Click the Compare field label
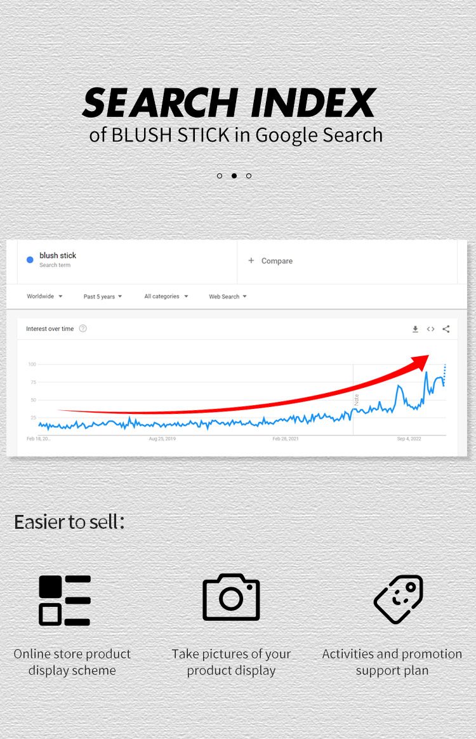 tap(277, 261)
